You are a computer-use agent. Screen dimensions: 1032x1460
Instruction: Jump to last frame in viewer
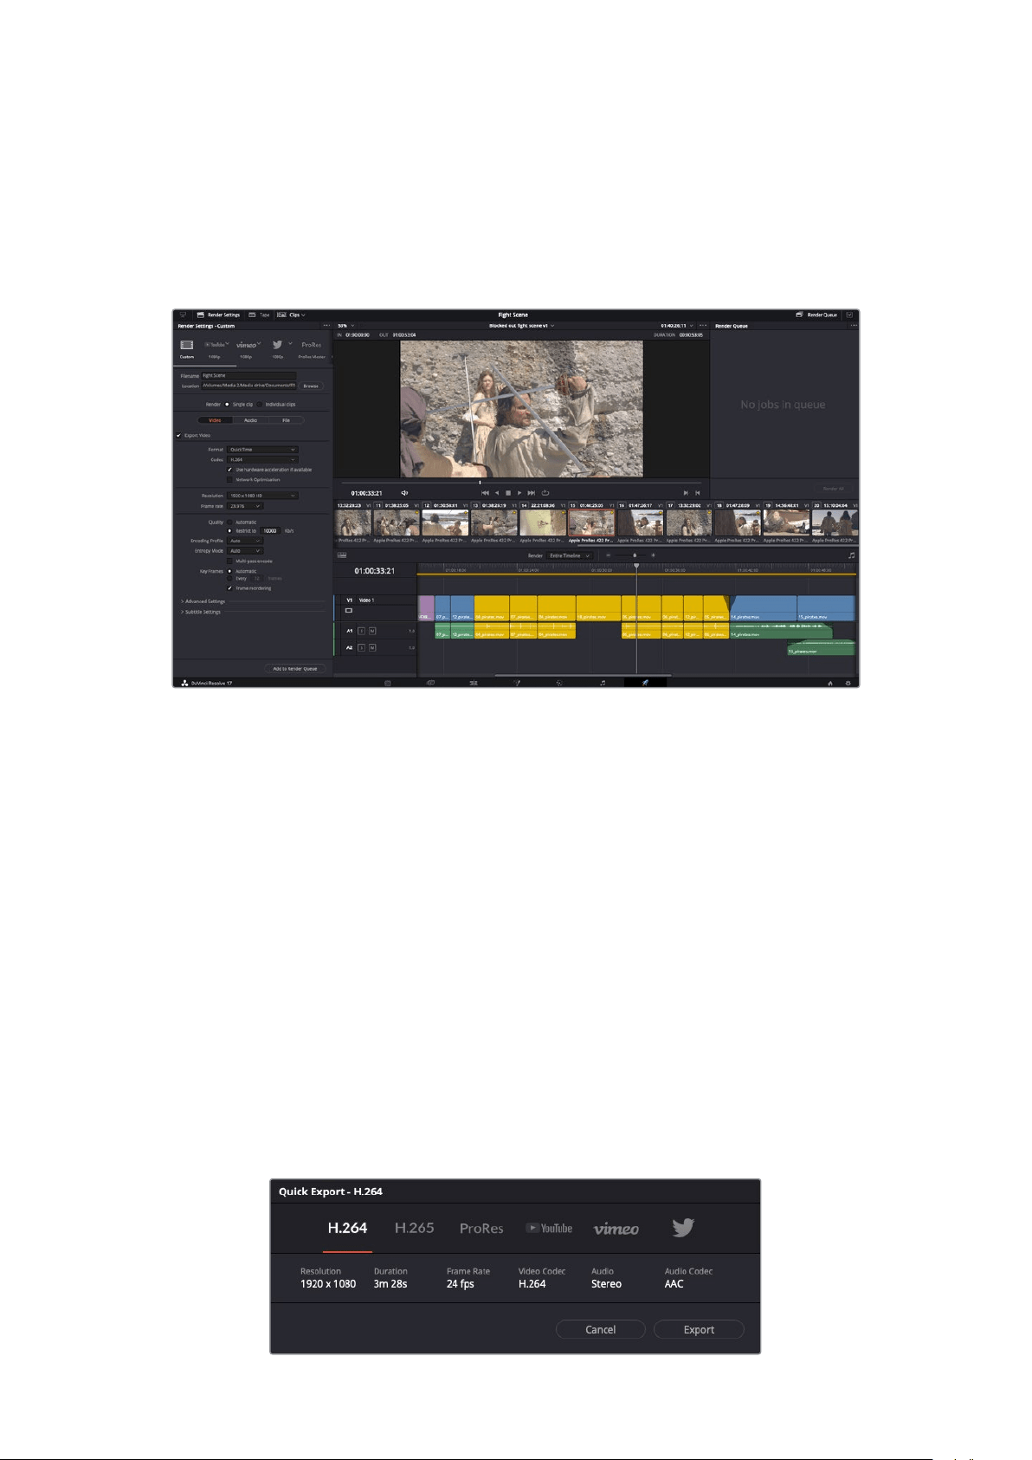[532, 493]
